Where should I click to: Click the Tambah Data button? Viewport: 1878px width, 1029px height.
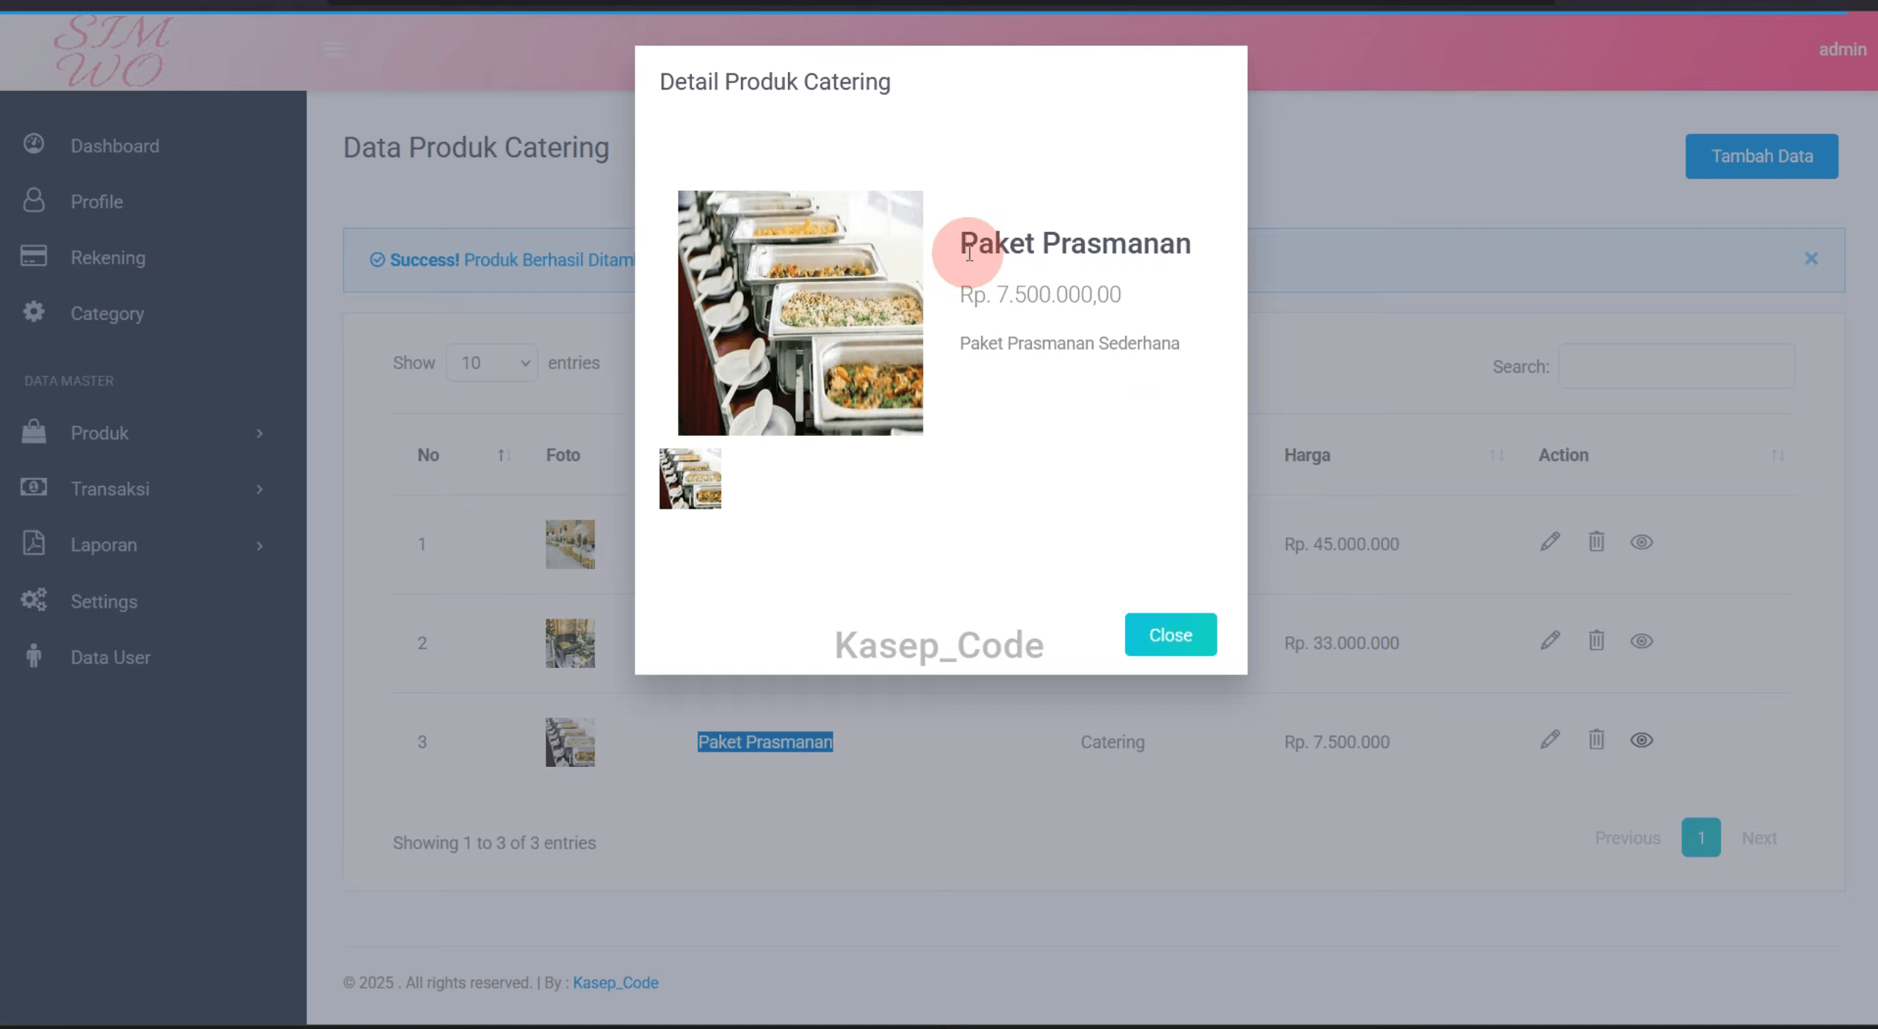click(1761, 156)
